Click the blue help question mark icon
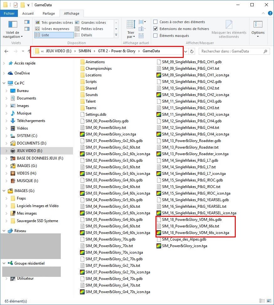This screenshot has width=274, height=305. (x=270, y=13)
